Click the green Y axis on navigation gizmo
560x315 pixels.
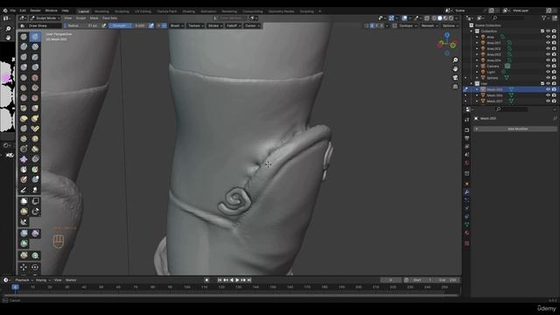453,45
